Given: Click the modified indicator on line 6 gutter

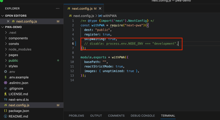Looking at the screenshot, I should 76,44.
